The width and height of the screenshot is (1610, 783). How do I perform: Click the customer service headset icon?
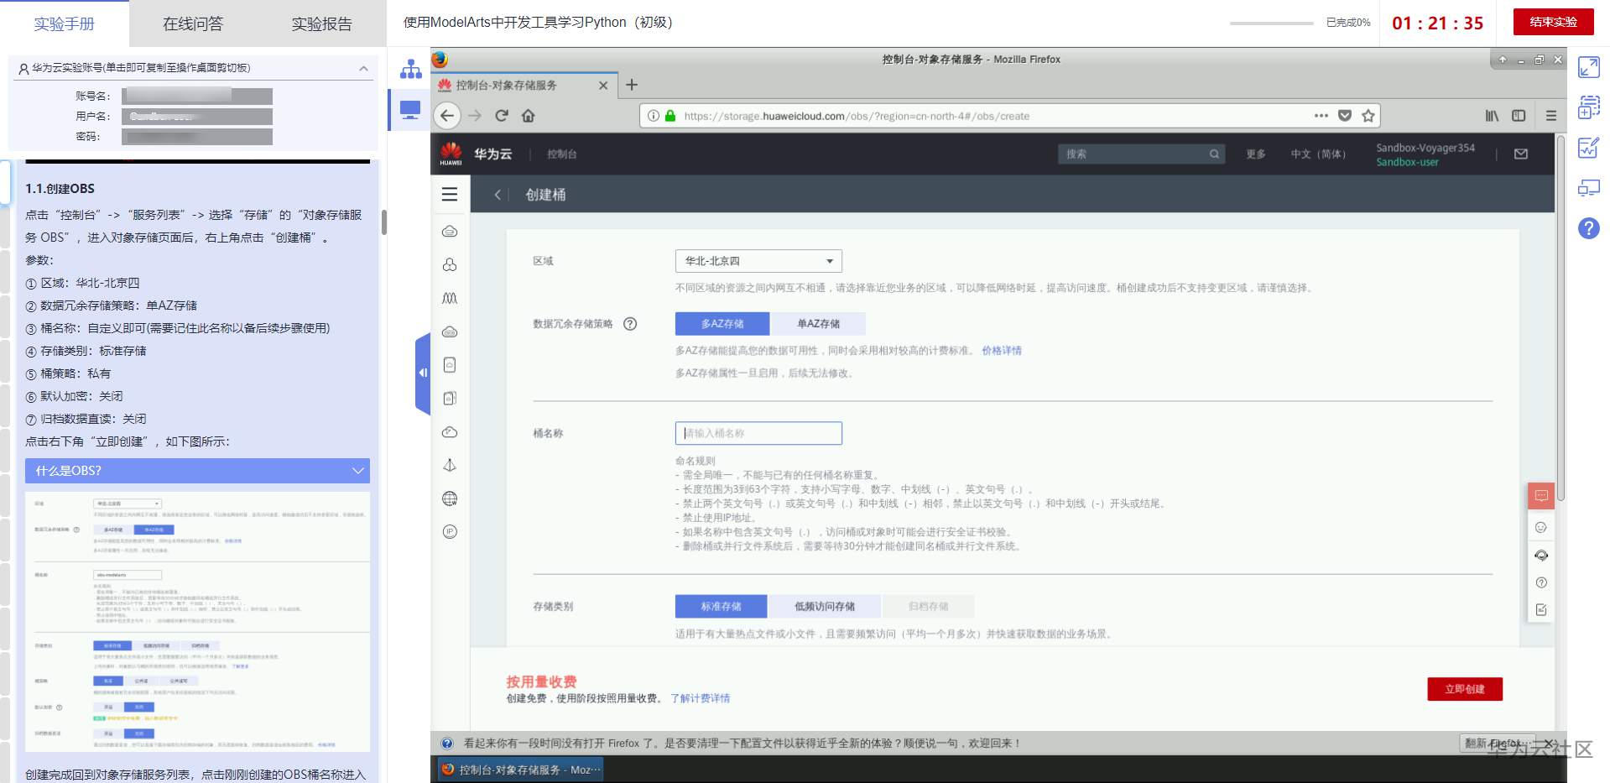tap(1540, 555)
